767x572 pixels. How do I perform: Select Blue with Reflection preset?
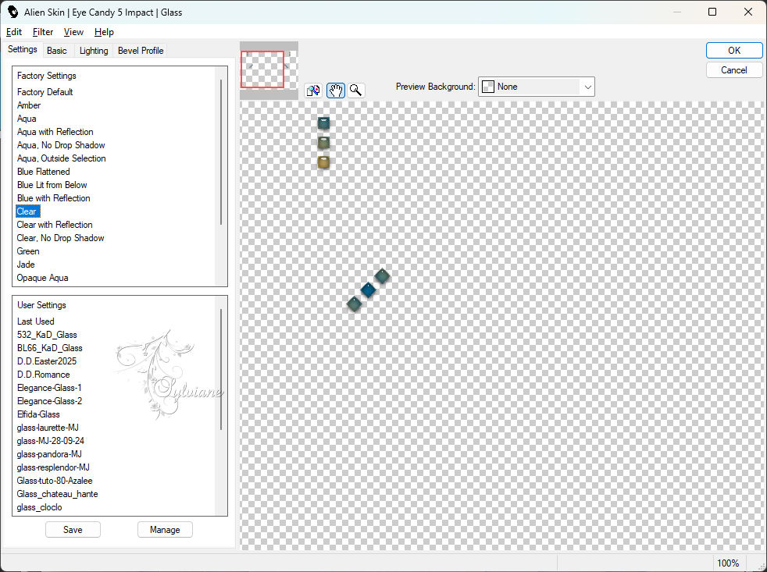(53, 197)
